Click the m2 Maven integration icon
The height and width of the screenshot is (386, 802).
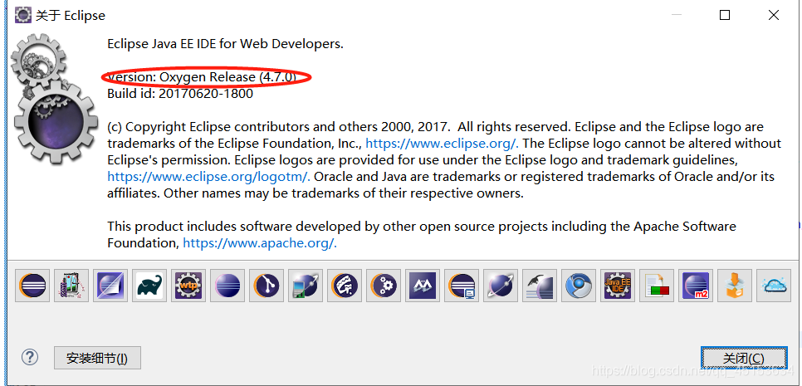pos(696,286)
